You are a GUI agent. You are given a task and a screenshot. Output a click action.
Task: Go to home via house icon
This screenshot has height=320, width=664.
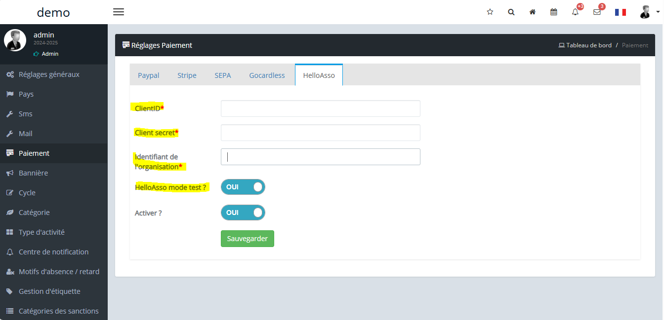(533, 12)
